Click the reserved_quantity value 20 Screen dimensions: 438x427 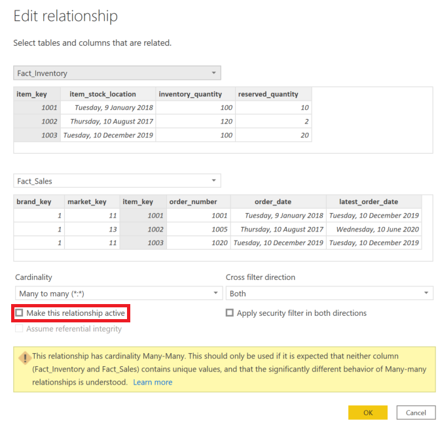click(x=274, y=135)
